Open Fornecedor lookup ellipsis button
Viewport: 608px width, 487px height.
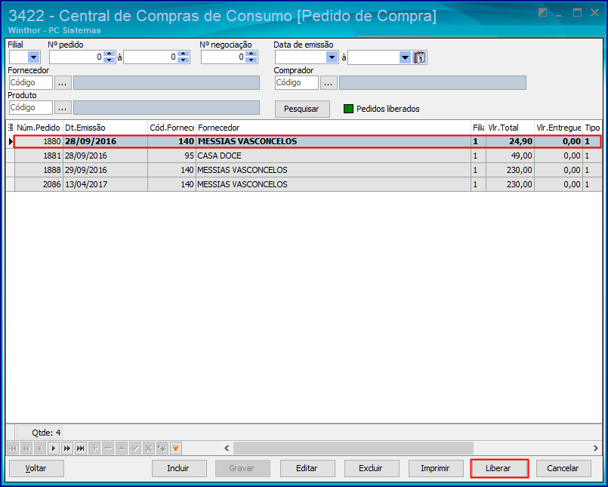(63, 82)
